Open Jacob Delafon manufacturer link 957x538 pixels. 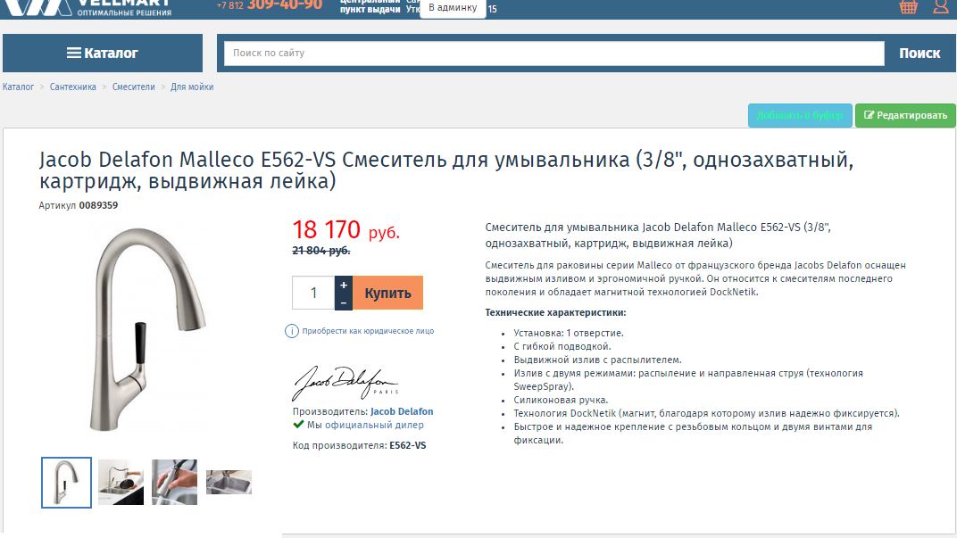(402, 411)
